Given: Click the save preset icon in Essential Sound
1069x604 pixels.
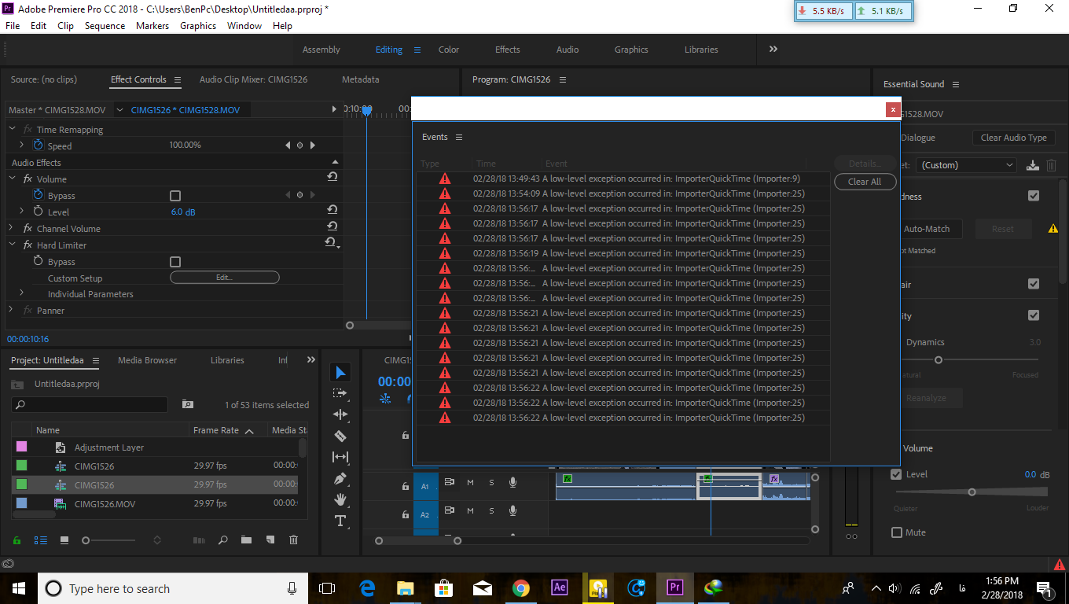Looking at the screenshot, I should (x=1033, y=165).
